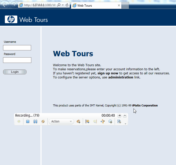Click the browser back arrow button
Screen dimensions: 176x165
(x=5, y=5)
